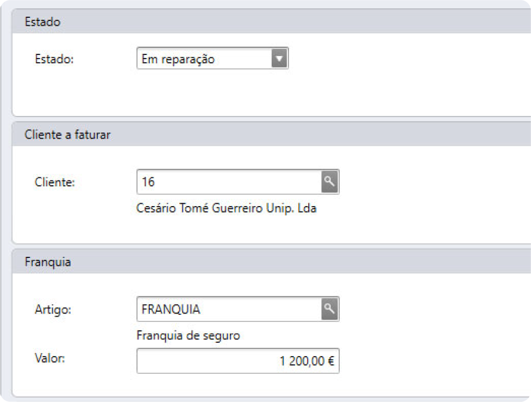
Task: Expand the Estado dropdown arrow
Action: point(280,59)
